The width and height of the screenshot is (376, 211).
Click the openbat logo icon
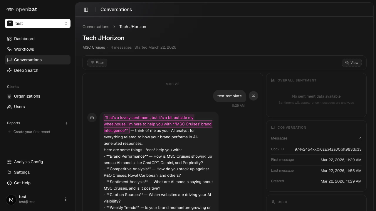[10, 9]
